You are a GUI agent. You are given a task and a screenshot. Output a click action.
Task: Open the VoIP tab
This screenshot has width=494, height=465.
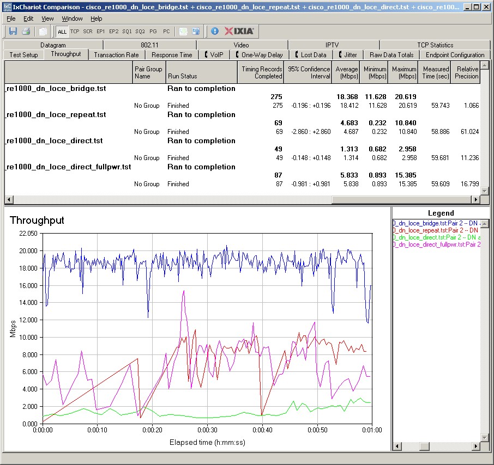(x=214, y=55)
